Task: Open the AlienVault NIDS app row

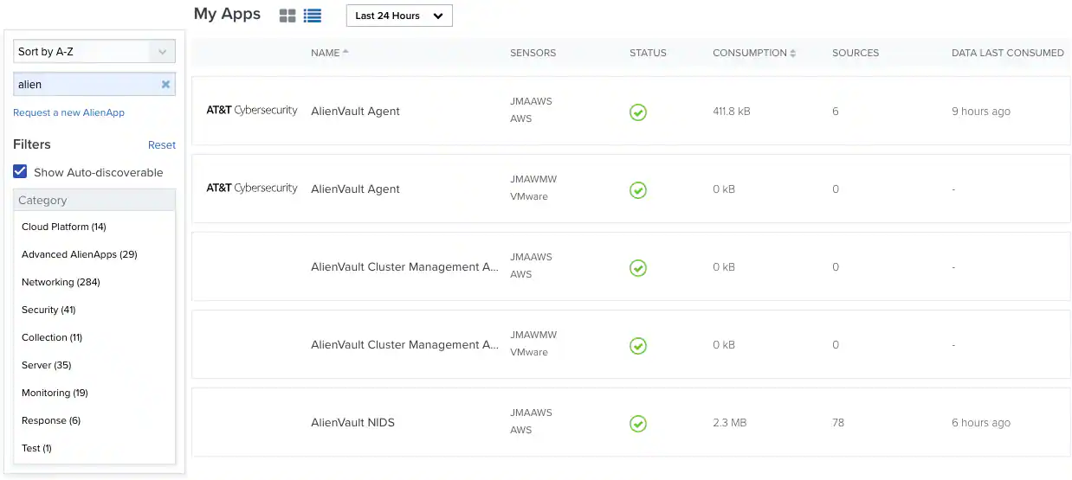Action: tap(630, 422)
